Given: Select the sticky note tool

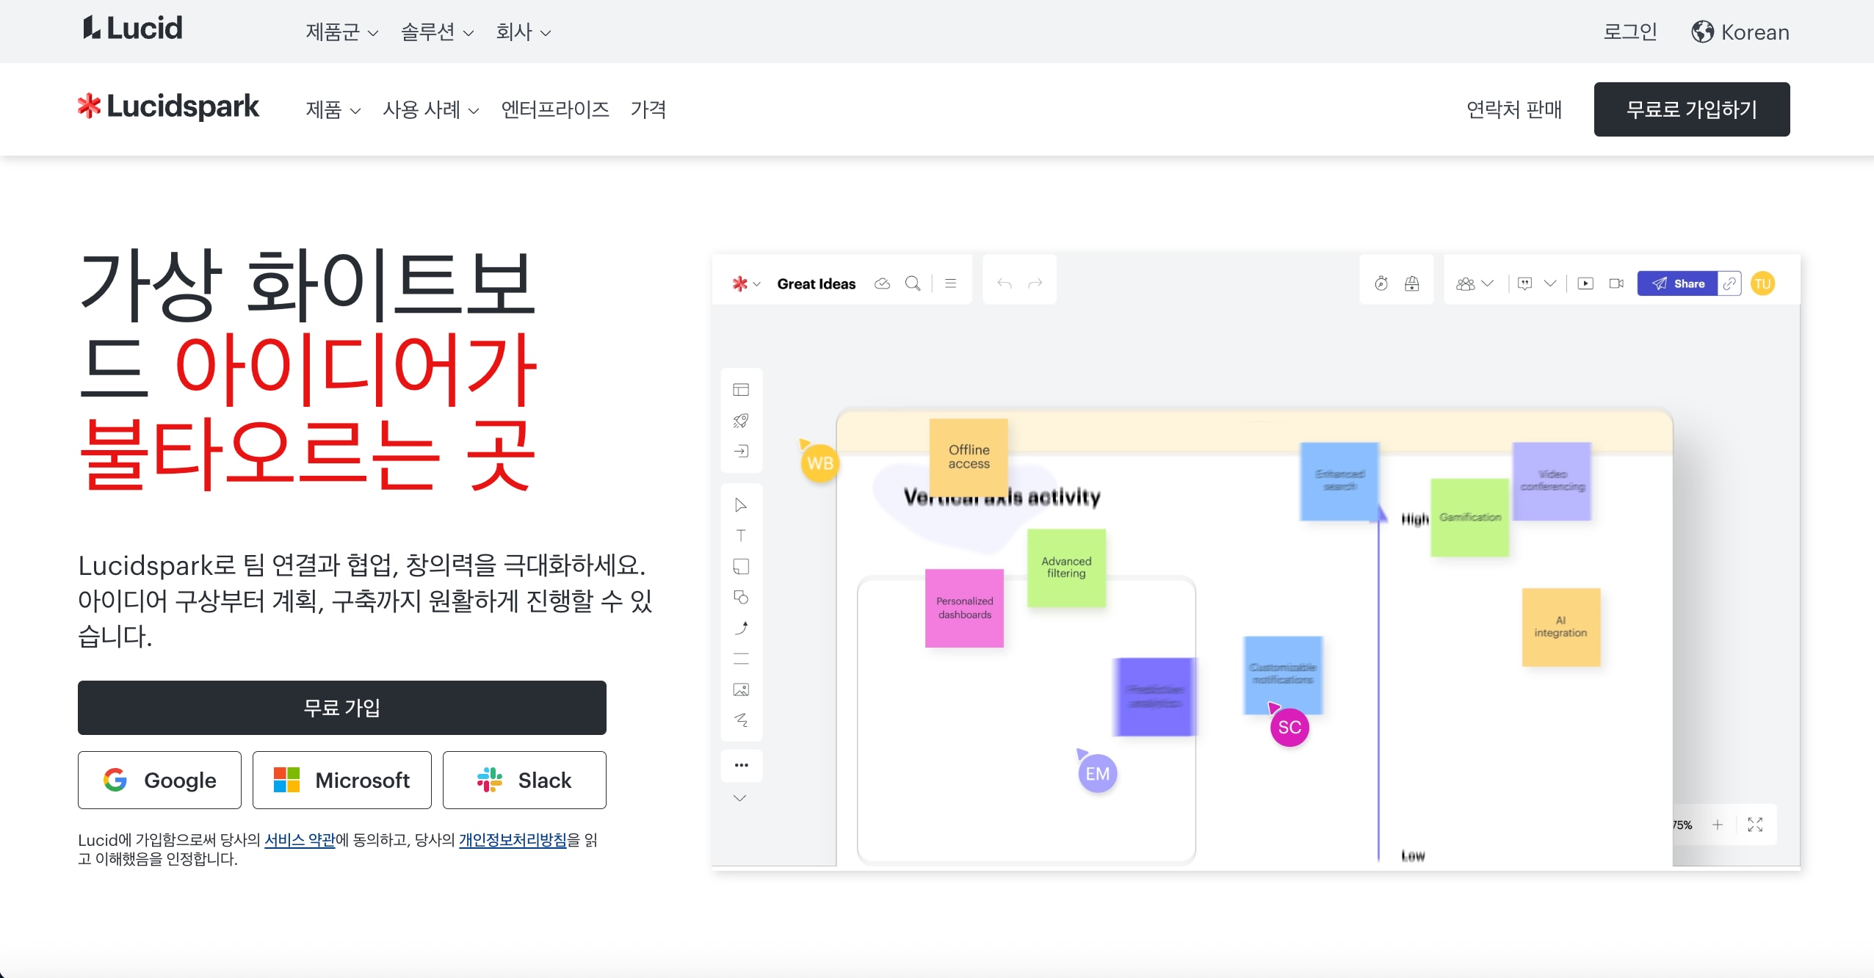Looking at the screenshot, I should pos(742,567).
